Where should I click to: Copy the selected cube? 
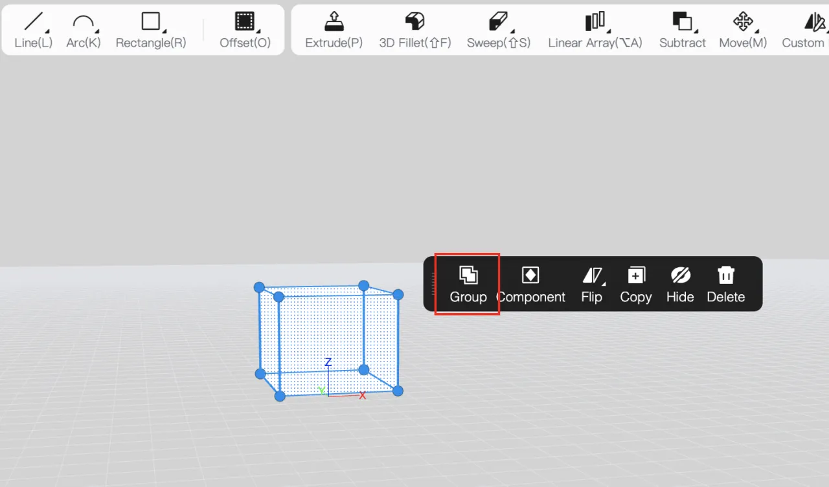(x=635, y=285)
